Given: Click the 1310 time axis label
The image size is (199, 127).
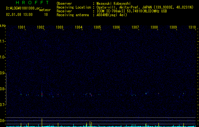Looking at the screenshot, I should click(x=192, y=27).
